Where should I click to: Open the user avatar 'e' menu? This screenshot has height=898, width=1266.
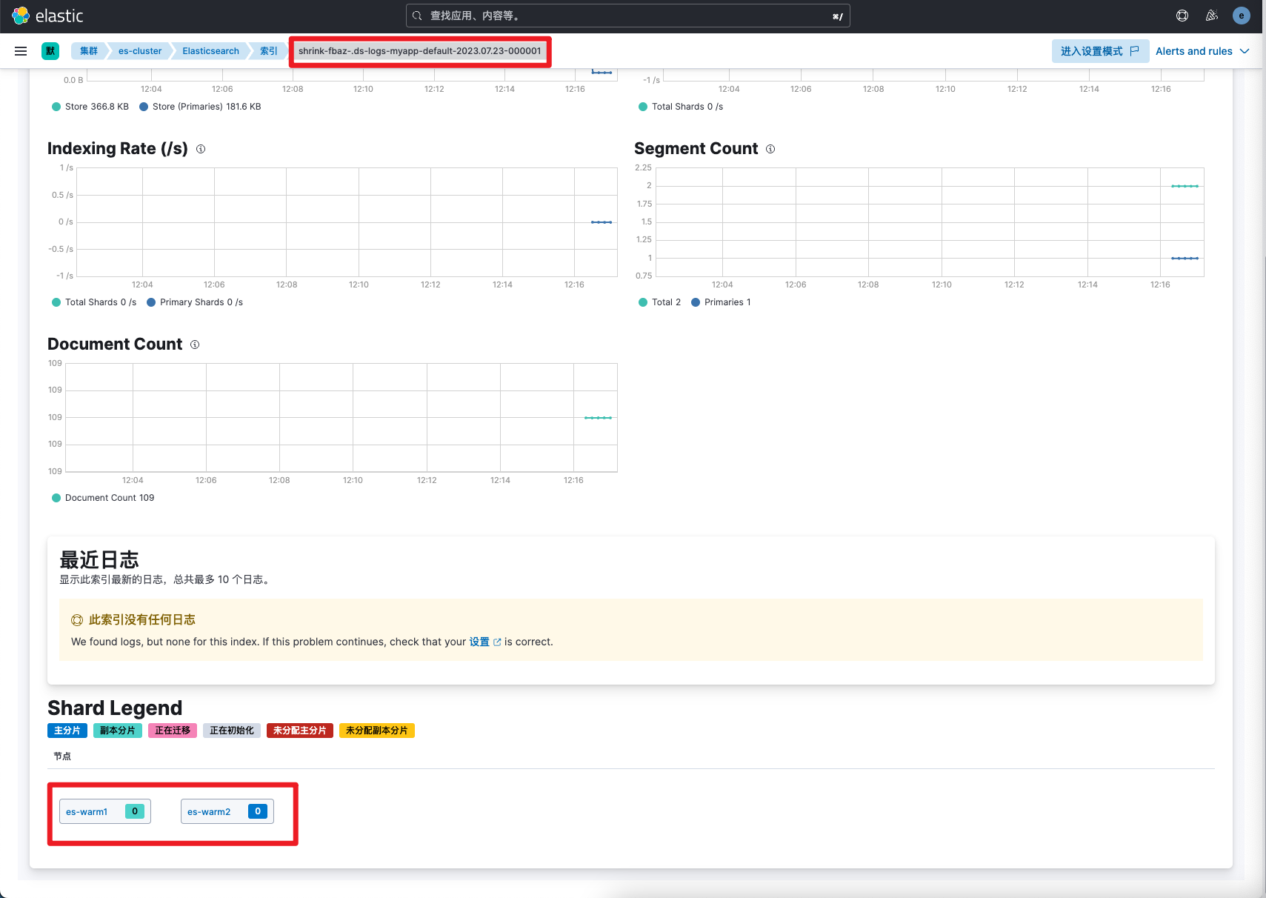(x=1242, y=16)
